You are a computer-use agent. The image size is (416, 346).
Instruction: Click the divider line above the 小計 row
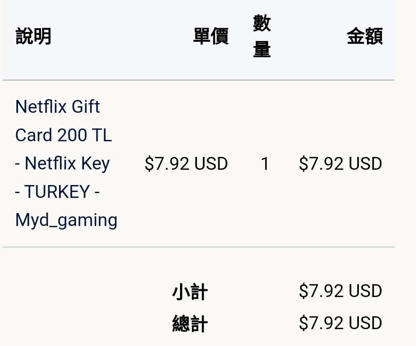pos(199,247)
